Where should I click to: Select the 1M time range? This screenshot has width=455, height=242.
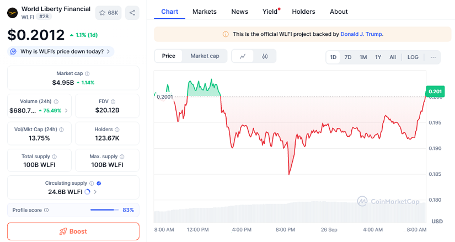coord(363,57)
